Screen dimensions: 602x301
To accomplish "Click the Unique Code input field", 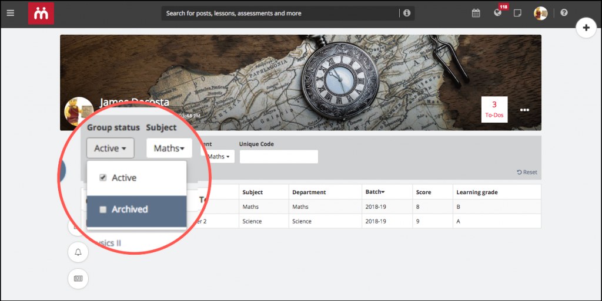I will pos(279,157).
